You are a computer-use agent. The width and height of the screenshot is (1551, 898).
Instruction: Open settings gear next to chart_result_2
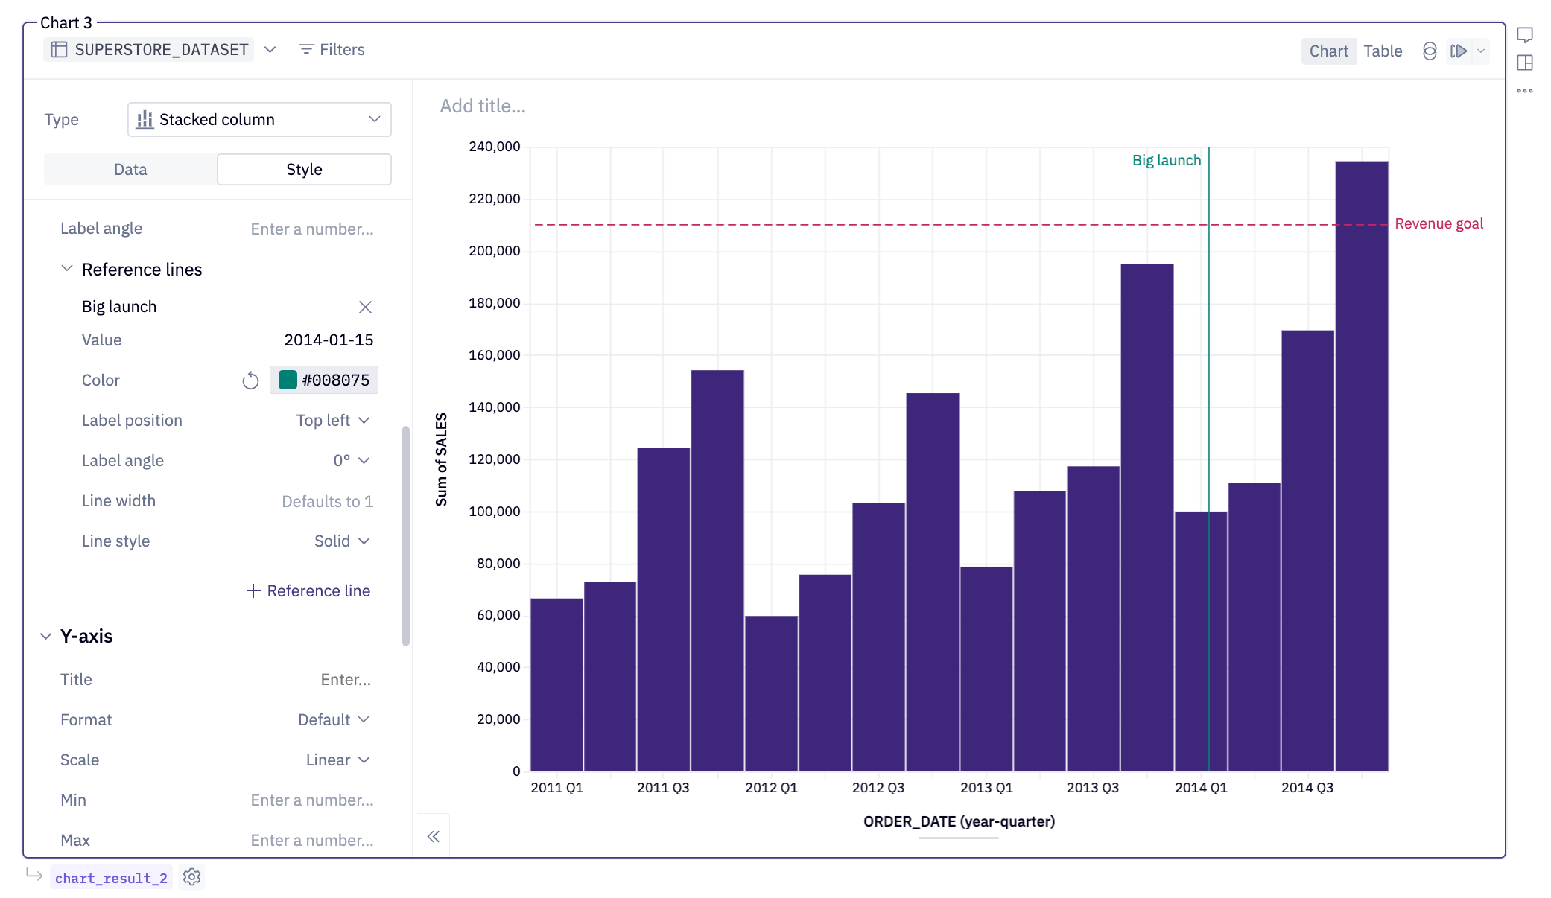pyautogui.click(x=191, y=877)
